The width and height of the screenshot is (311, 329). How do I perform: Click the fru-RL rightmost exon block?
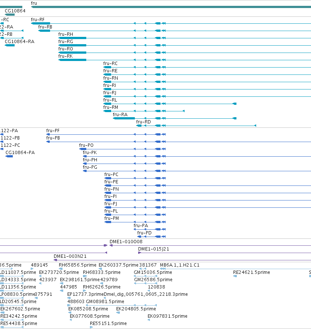pos(235,104)
